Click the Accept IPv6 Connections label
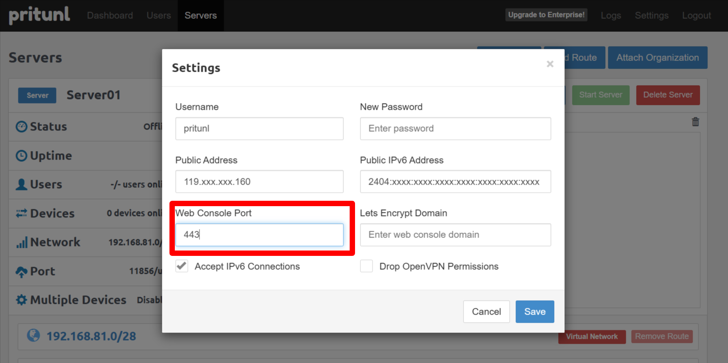This screenshot has width=728, height=363. point(247,266)
